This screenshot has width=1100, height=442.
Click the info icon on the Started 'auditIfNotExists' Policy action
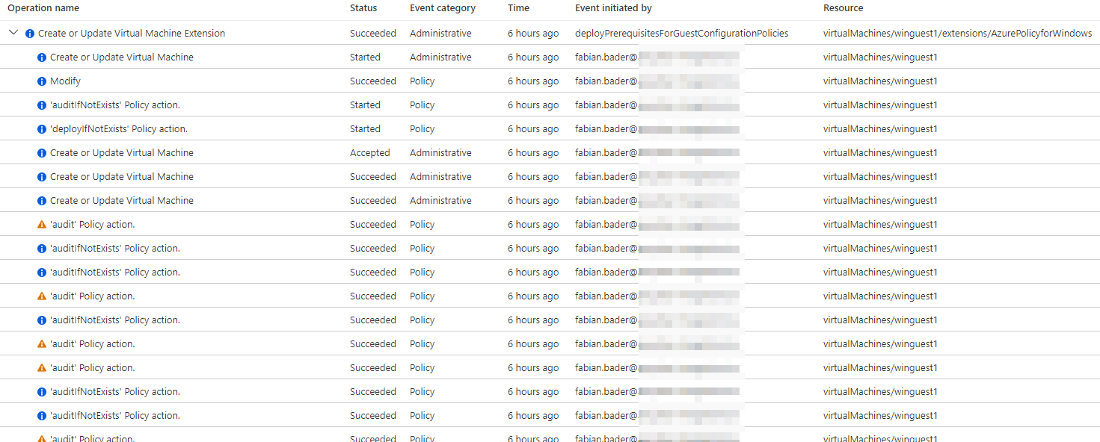[x=41, y=105]
